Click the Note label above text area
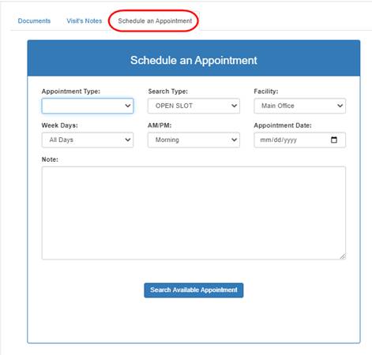The image size is (372, 355). 50,159
